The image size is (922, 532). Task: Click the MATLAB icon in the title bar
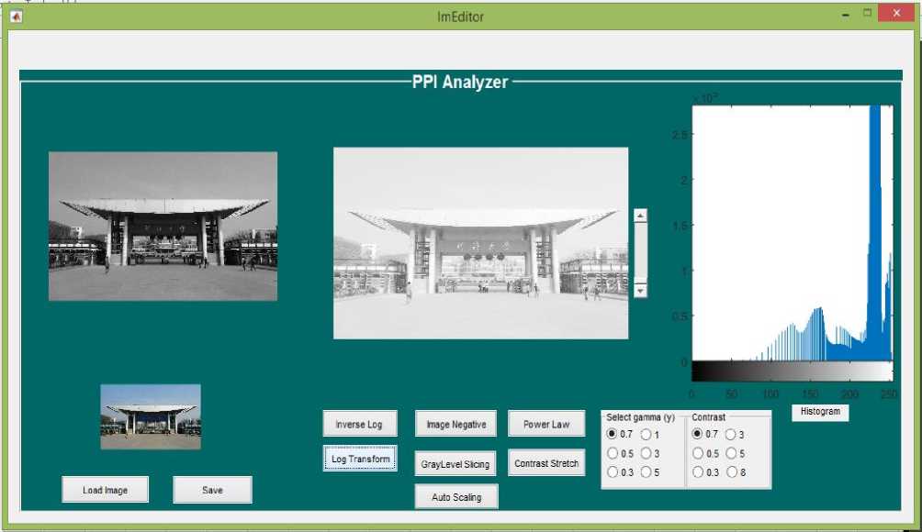[16, 17]
